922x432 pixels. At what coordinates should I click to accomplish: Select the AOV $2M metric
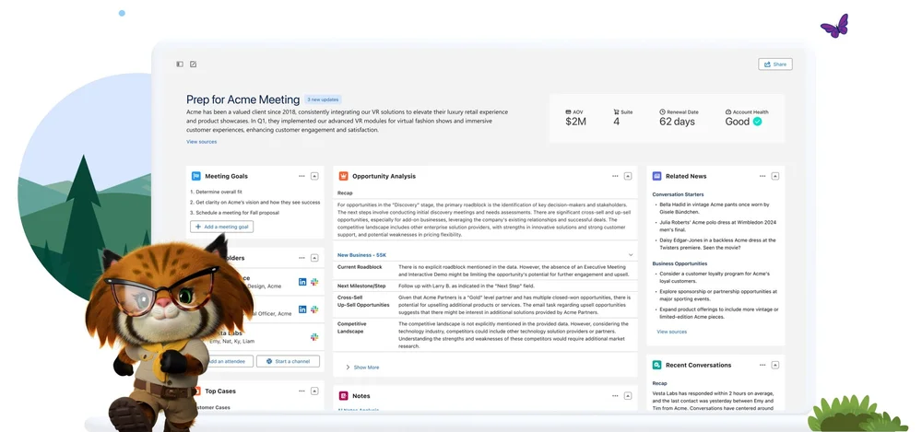(x=575, y=118)
